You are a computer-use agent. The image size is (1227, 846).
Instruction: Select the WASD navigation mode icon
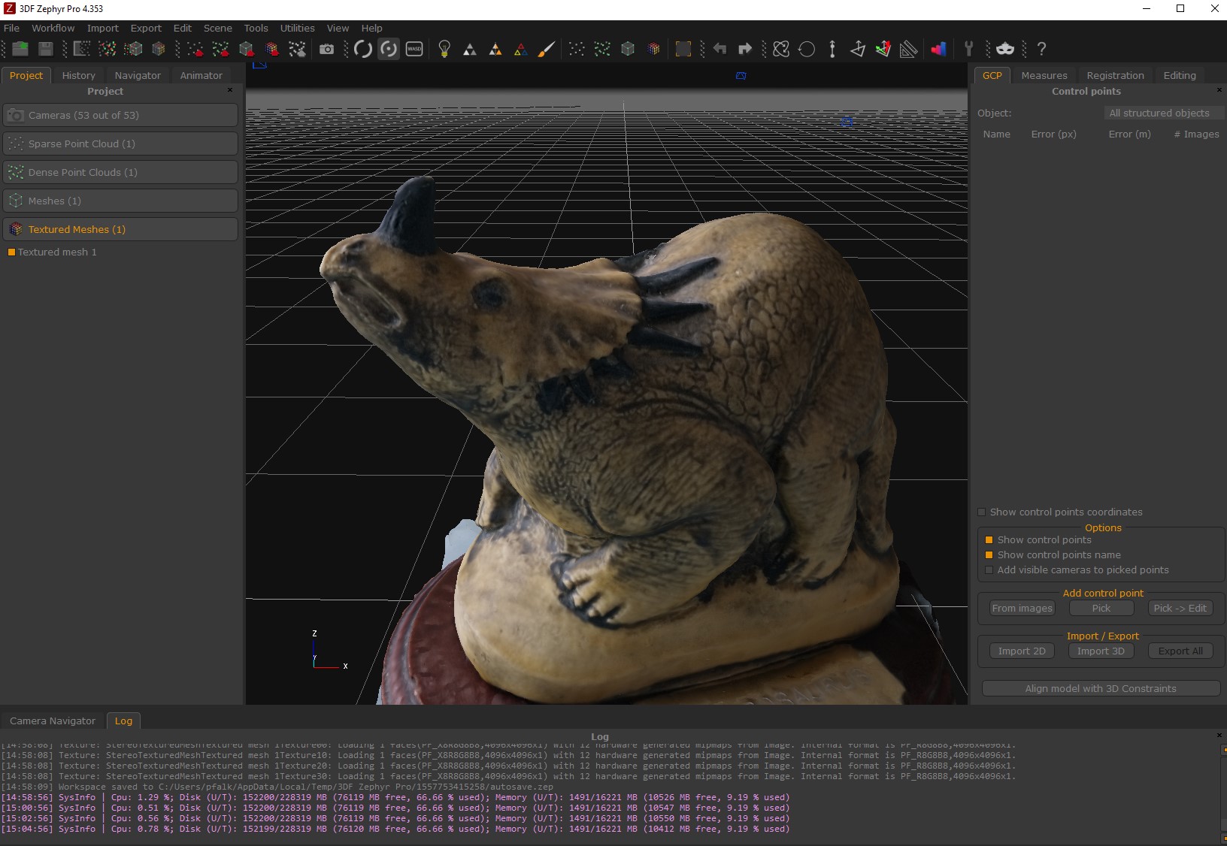click(414, 50)
